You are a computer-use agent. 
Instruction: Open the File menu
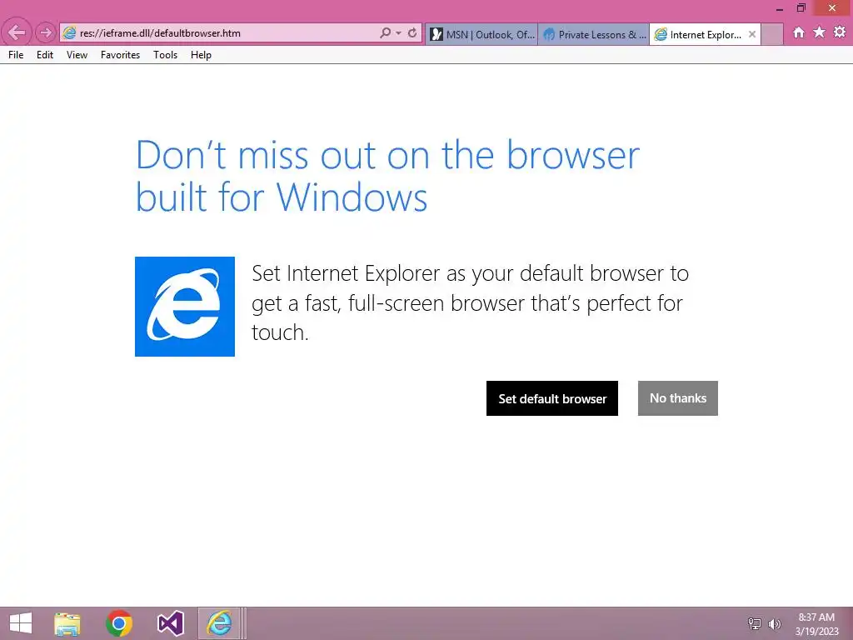(16, 55)
